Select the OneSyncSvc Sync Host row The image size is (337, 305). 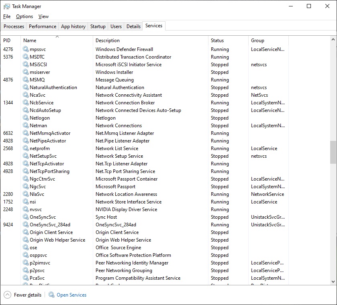(x=144, y=217)
